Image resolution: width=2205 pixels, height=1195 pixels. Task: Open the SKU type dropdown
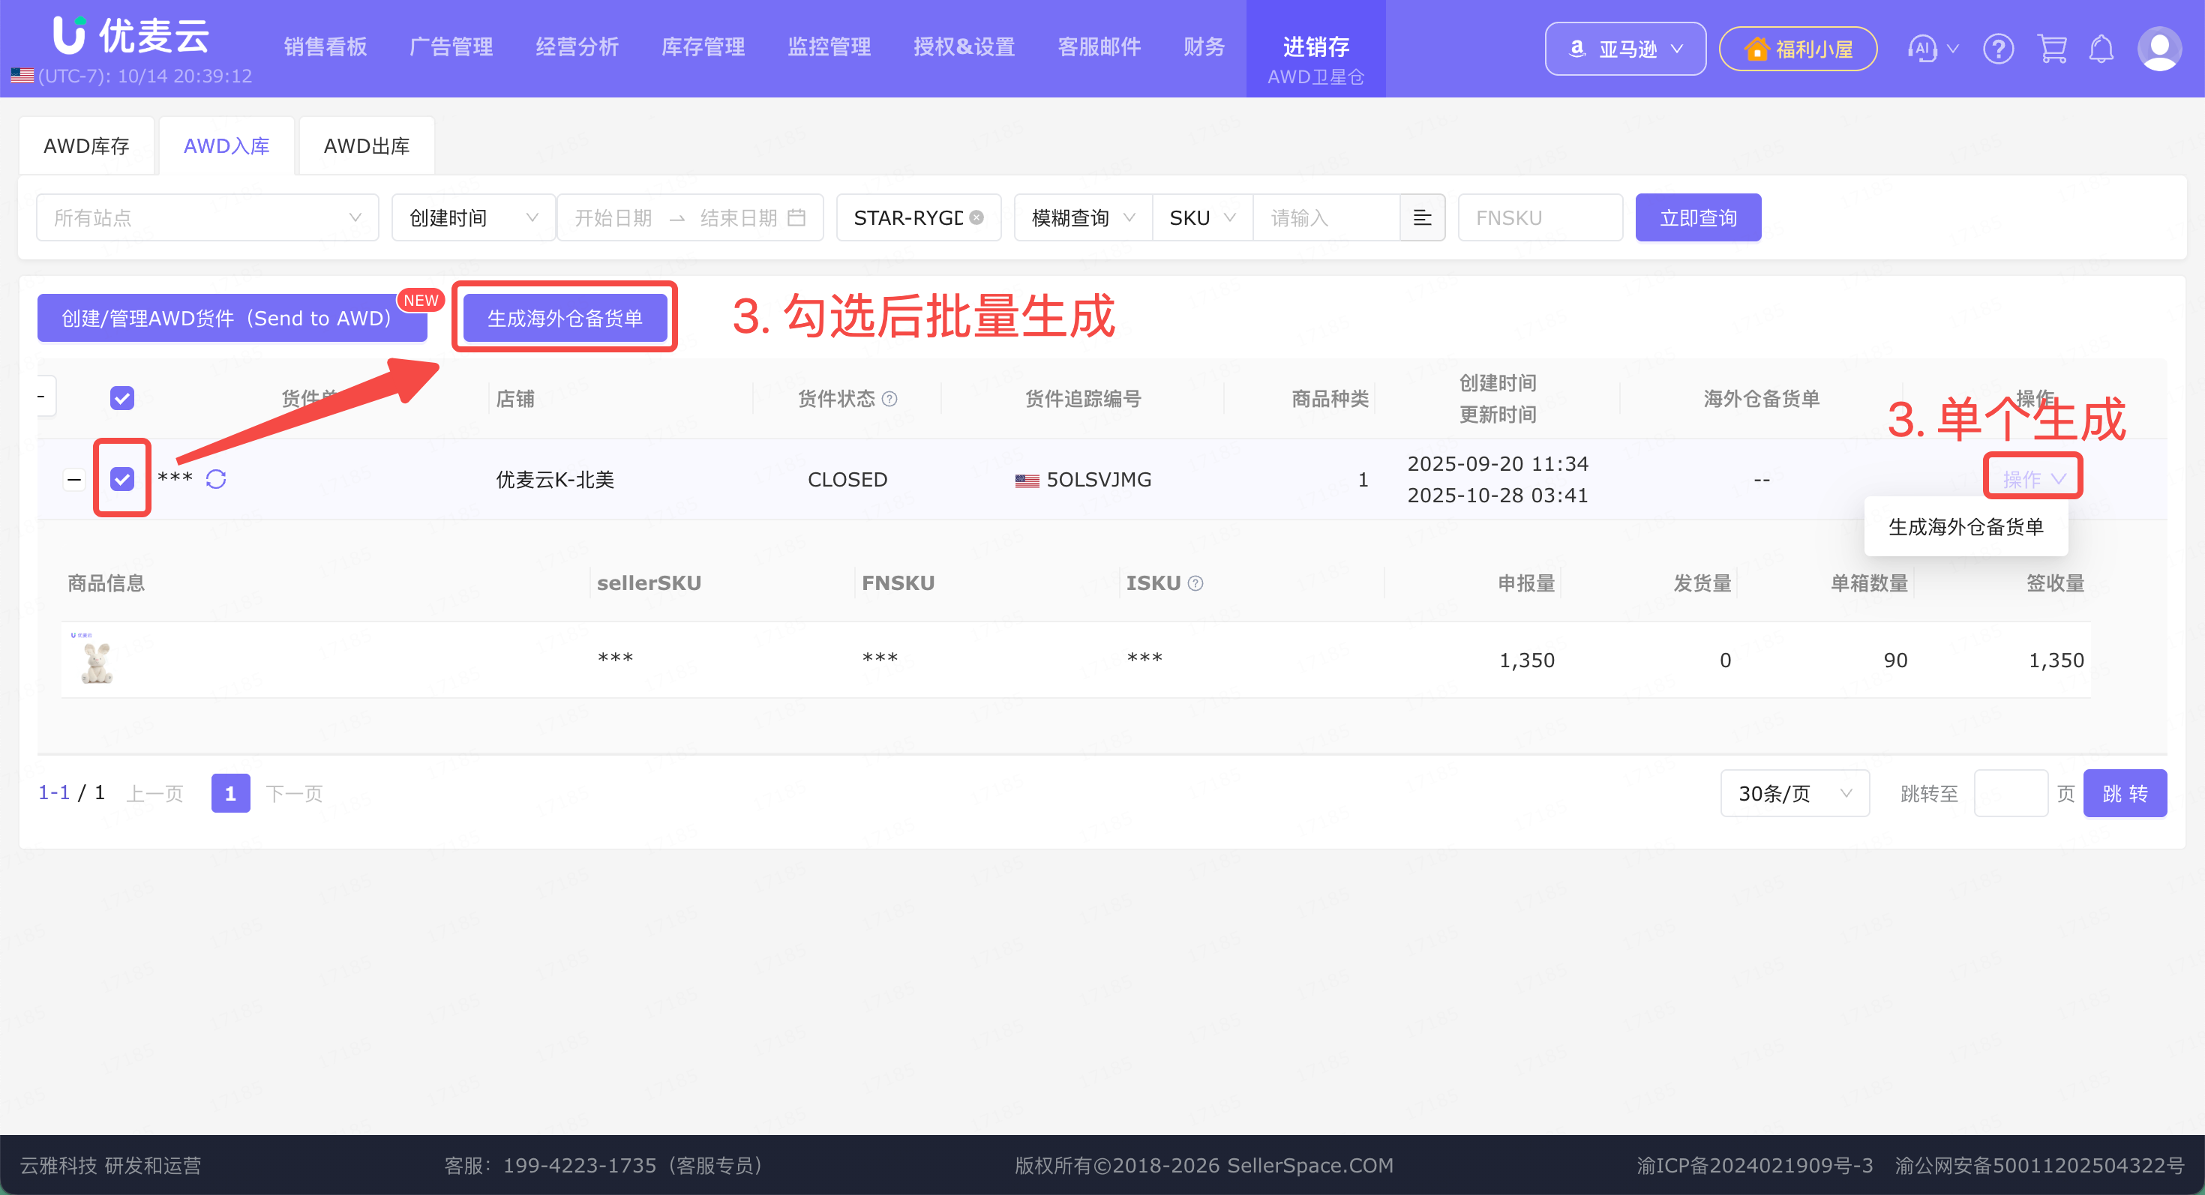point(1203,217)
